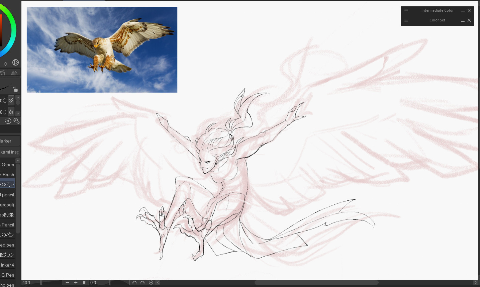
Task: Select the 'kami insp' sub tool group
Action: [10, 152]
